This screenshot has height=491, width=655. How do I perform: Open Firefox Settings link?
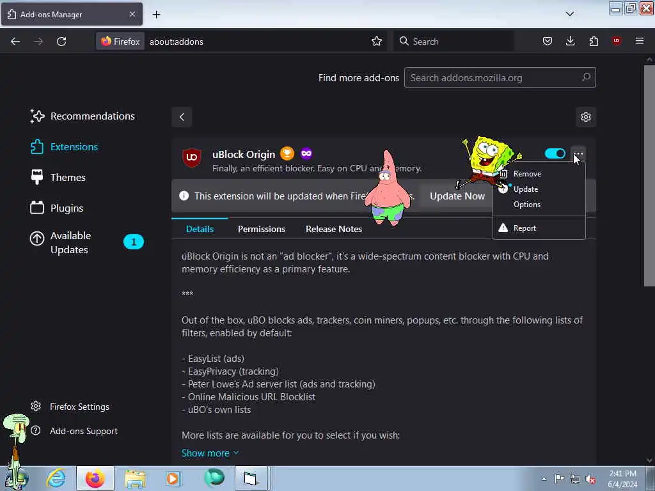pos(70,407)
